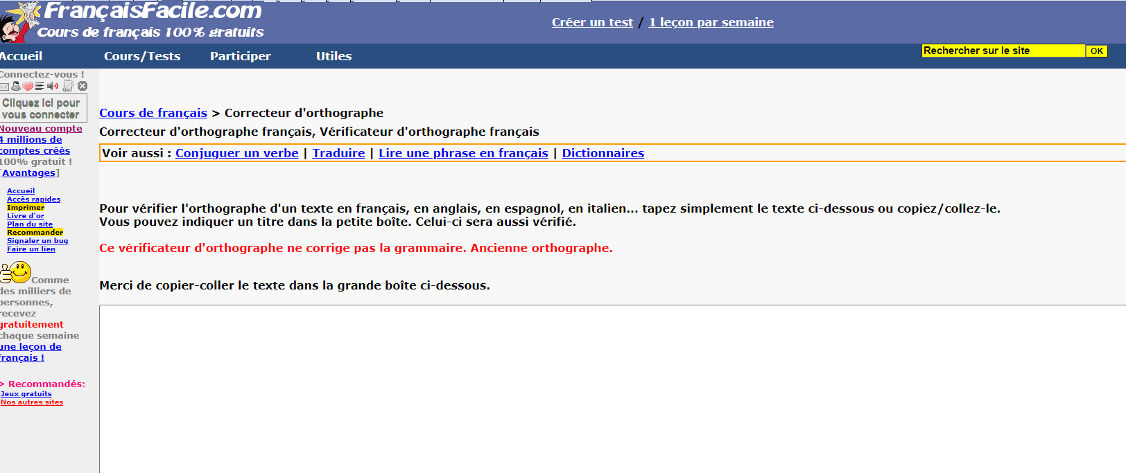Click 'Lire une phrase en français' link
The image size is (1126, 473).
[x=463, y=153]
